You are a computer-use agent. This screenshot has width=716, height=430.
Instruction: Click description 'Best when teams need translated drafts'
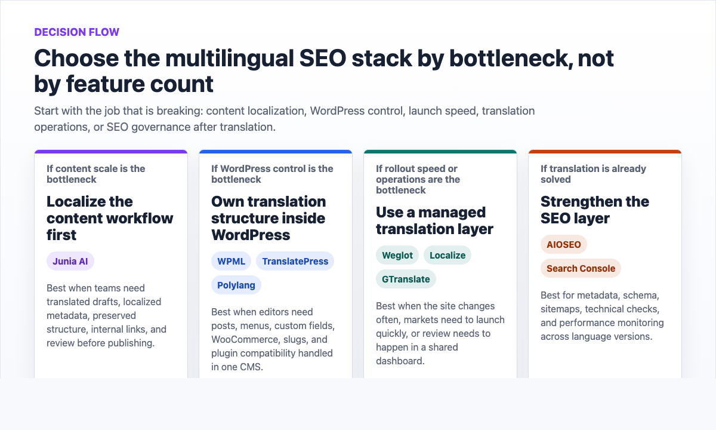pyautogui.click(x=107, y=315)
